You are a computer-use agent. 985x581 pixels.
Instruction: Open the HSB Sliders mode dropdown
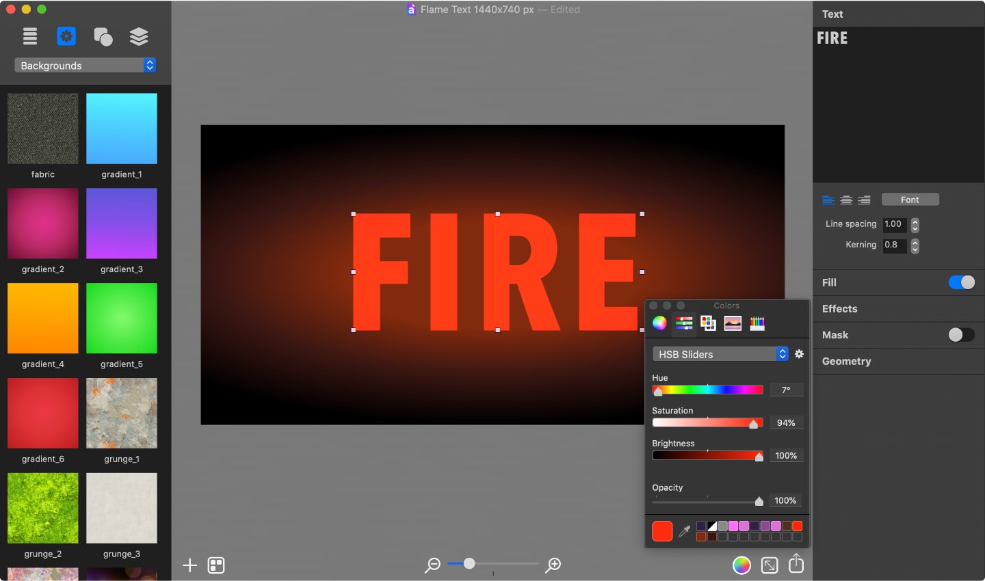720,354
